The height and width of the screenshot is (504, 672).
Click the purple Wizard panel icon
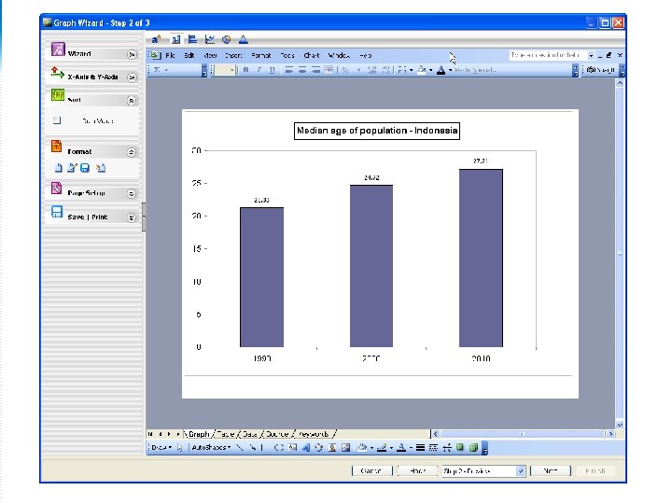pyautogui.click(x=58, y=49)
